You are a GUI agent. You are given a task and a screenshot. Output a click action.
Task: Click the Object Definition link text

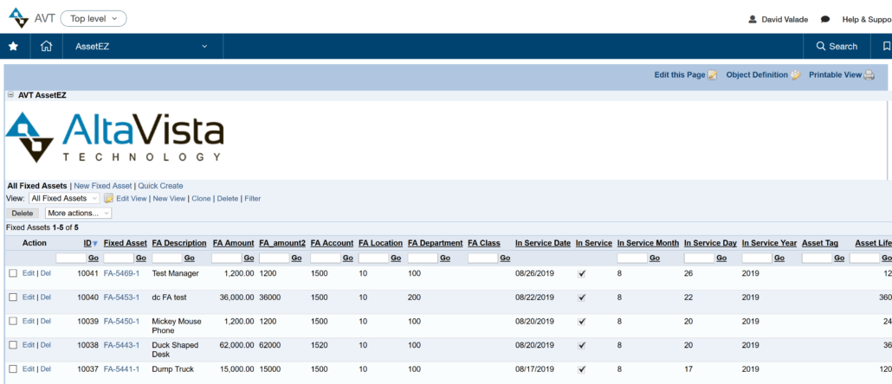click(757, 75)
